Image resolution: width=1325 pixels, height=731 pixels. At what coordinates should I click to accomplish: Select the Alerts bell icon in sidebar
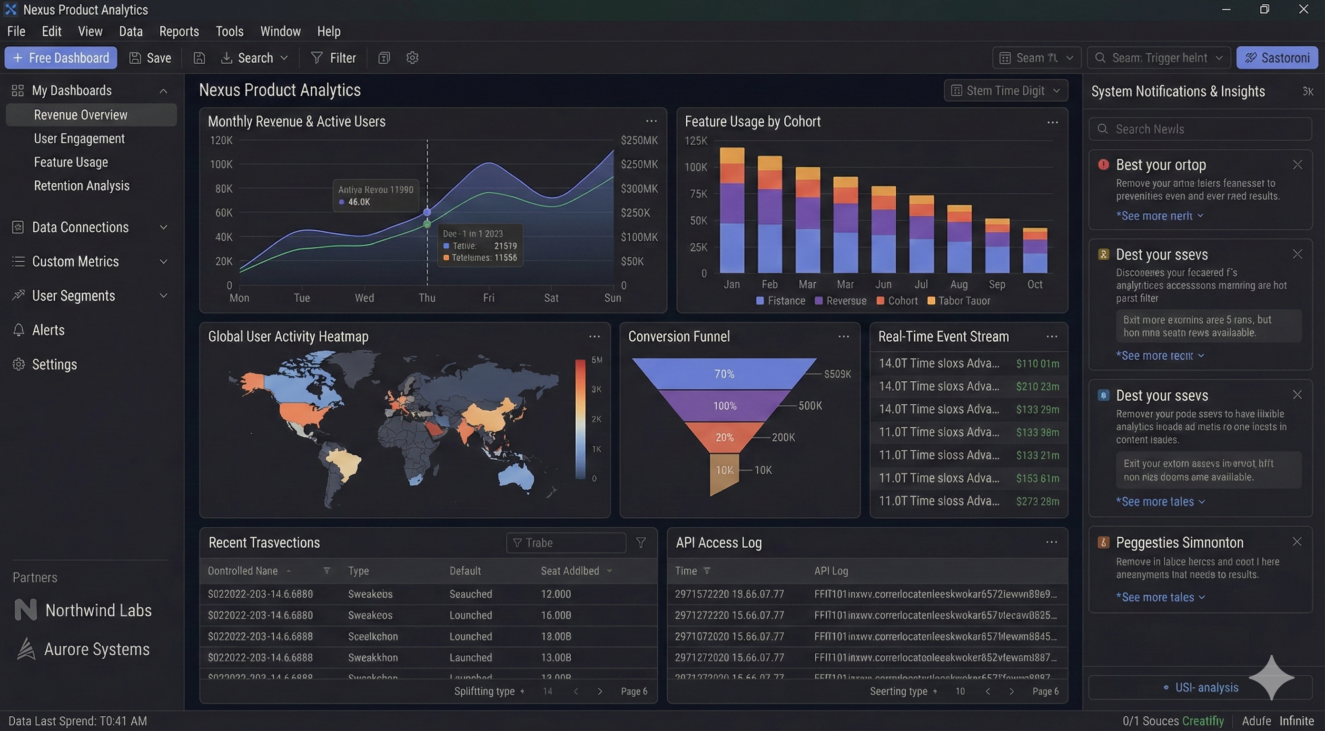point(18,330)
